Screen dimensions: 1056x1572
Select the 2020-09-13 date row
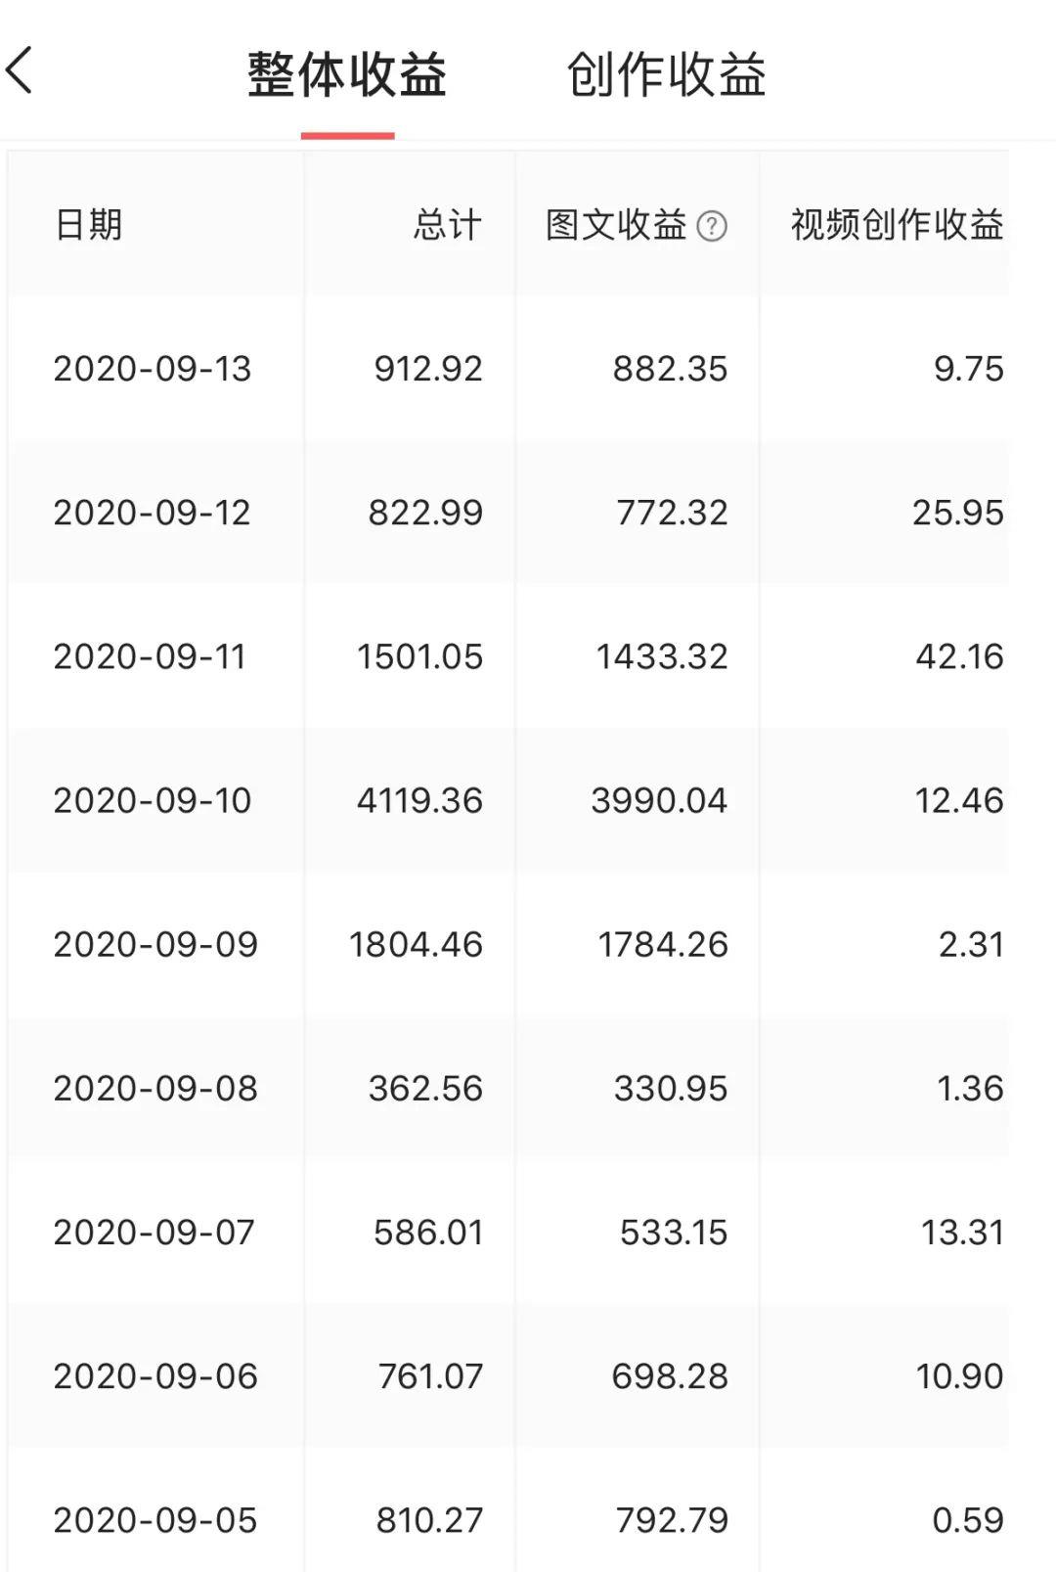pyautogui.click(x=153, y=369)
